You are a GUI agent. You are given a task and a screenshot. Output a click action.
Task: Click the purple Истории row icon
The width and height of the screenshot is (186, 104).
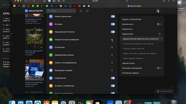click(x=51, y=24)
